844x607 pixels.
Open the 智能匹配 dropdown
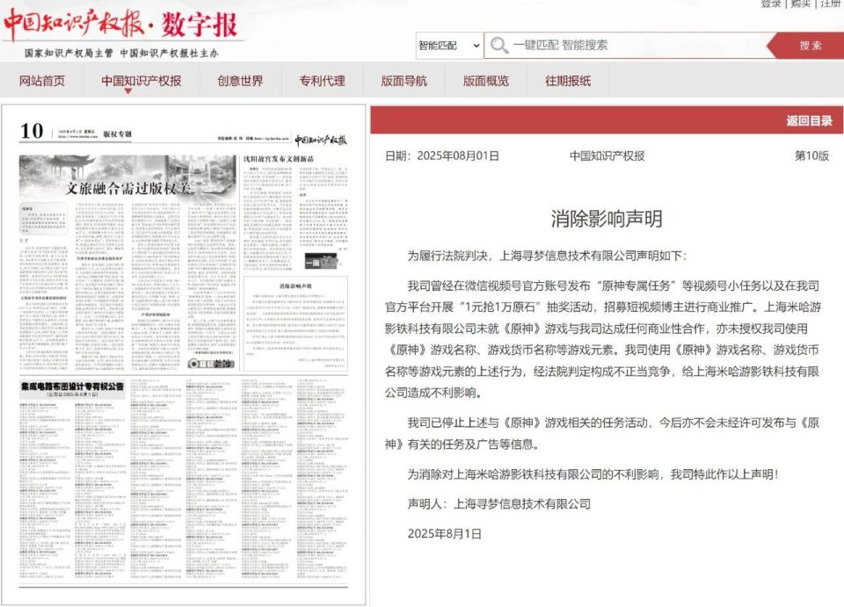click(449, 46)
